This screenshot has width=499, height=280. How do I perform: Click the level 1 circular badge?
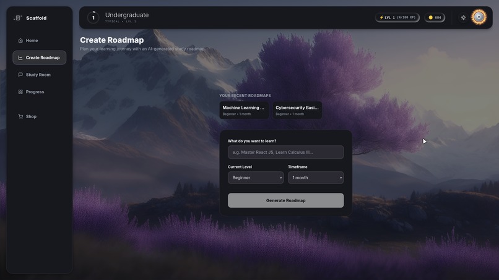click(x=93, y=17)
